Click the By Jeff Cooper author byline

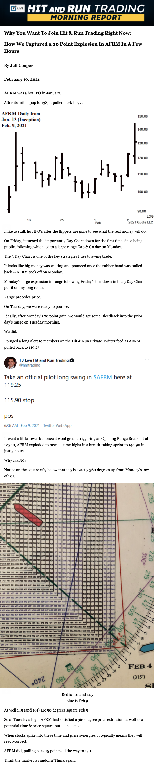[18, 65]
